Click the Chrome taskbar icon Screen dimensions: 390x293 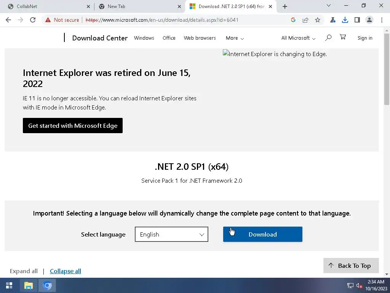47,285
